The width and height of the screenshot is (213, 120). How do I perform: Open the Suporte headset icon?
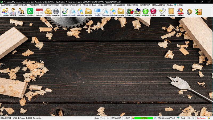181,12
